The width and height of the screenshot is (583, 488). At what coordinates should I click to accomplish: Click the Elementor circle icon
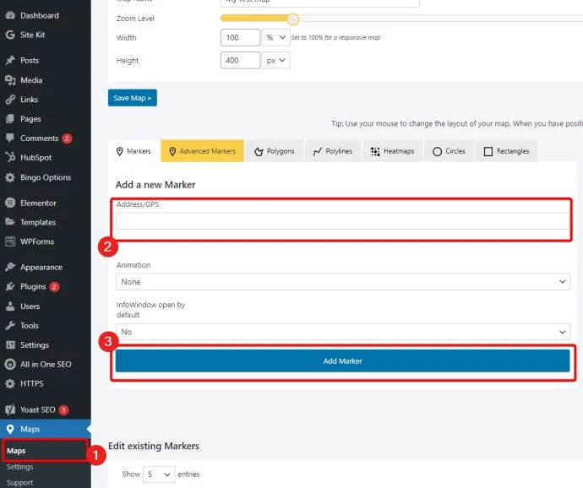pyautogui.click(x=10, y=203)
